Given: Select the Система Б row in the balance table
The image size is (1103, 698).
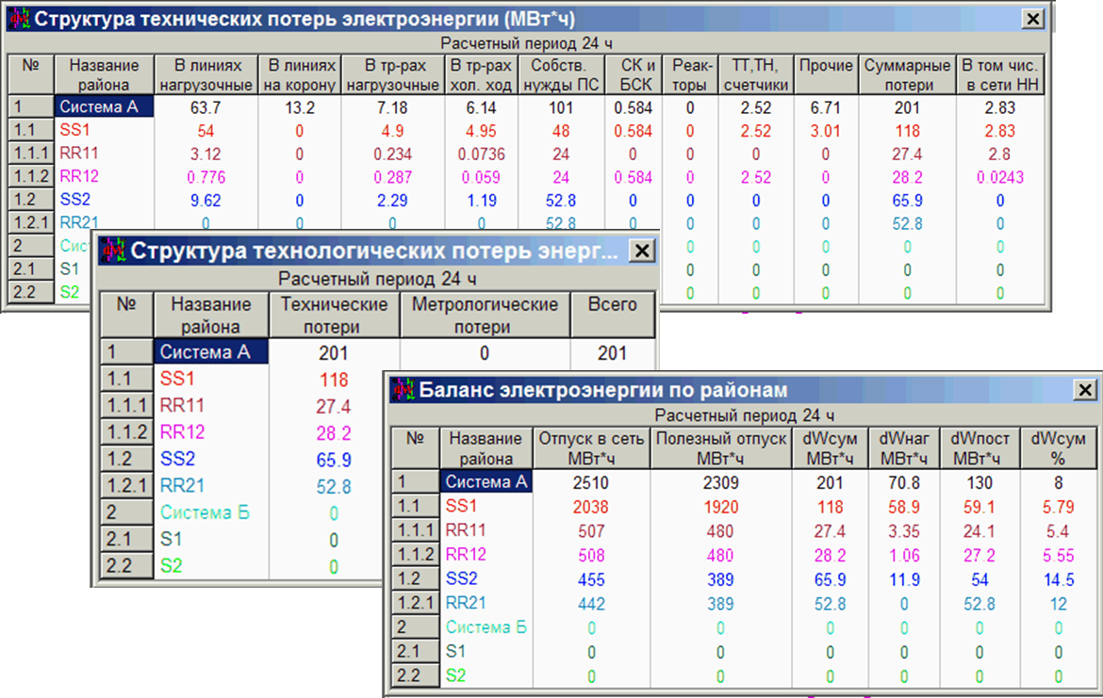Looking at the screenshot, I should pyautogui.click(x=486, y=626).
